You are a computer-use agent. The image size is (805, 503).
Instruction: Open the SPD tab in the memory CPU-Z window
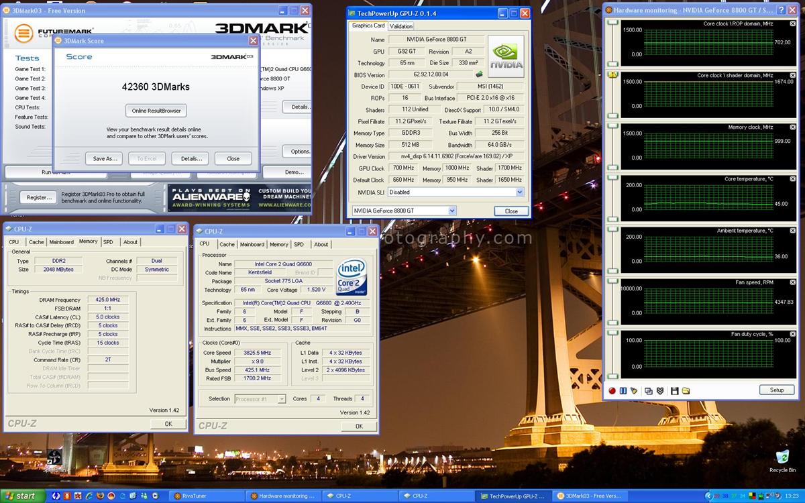point(108,242)
